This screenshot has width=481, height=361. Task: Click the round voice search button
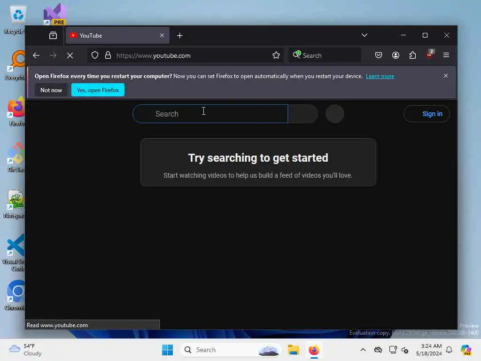(334, 114)
